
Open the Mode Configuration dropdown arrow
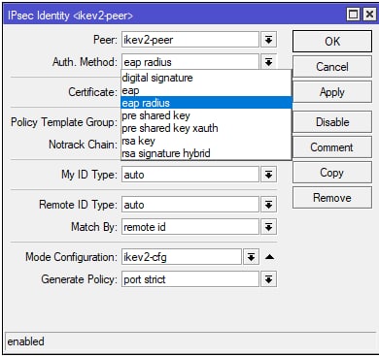pyautogui.click(x=251, y=257)
